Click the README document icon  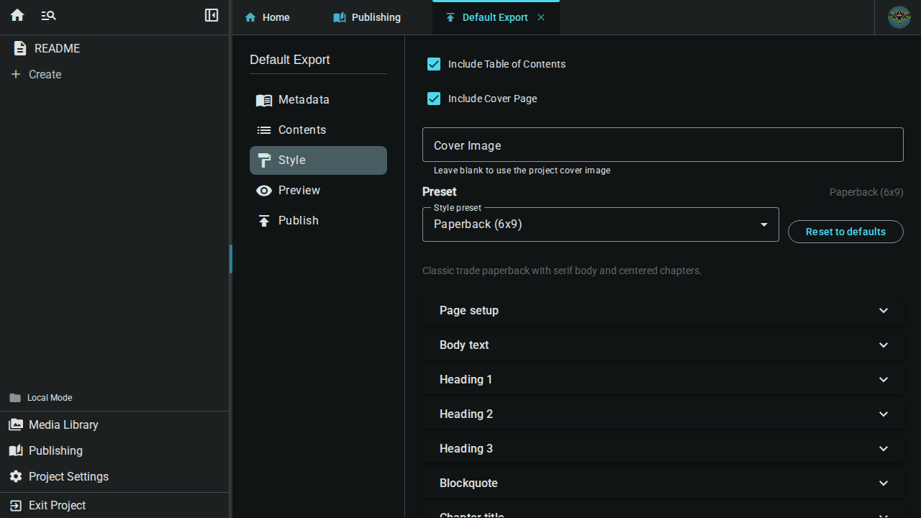point(20,48)
